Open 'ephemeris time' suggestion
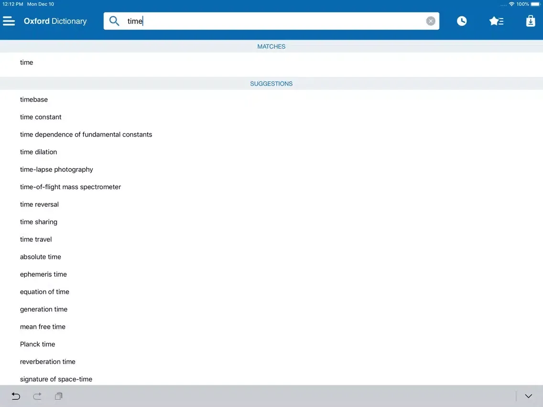This screenshot has height=407, width=543. 271,274
